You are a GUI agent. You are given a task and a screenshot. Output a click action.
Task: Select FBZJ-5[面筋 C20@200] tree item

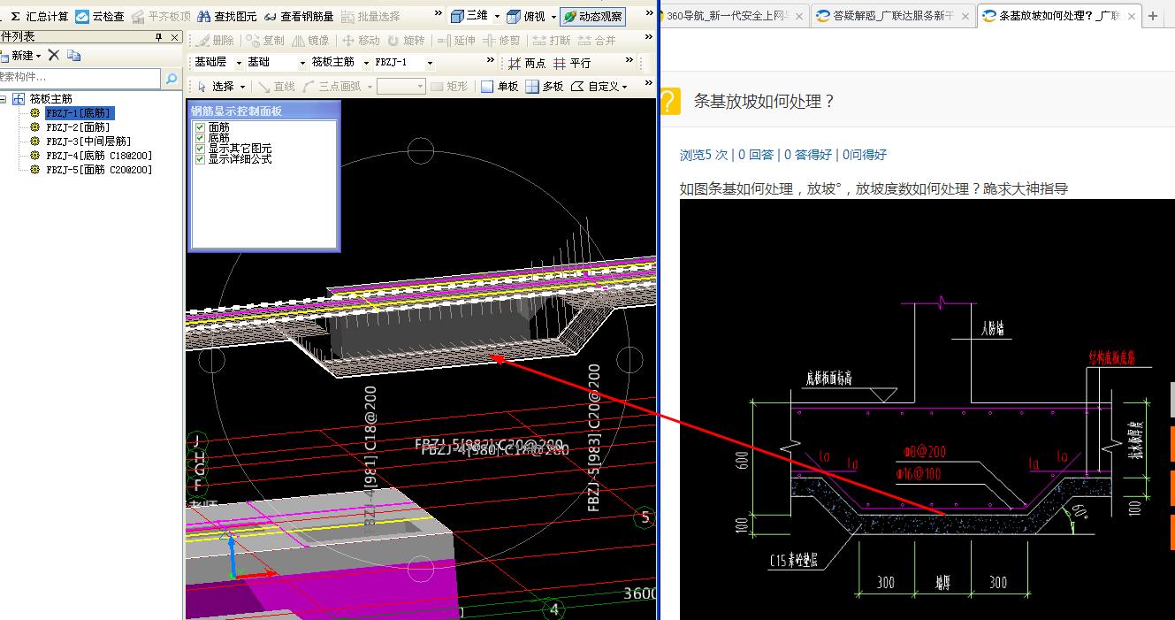click(x=99, y=170)
